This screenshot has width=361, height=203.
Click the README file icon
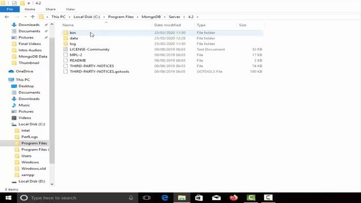65,60
